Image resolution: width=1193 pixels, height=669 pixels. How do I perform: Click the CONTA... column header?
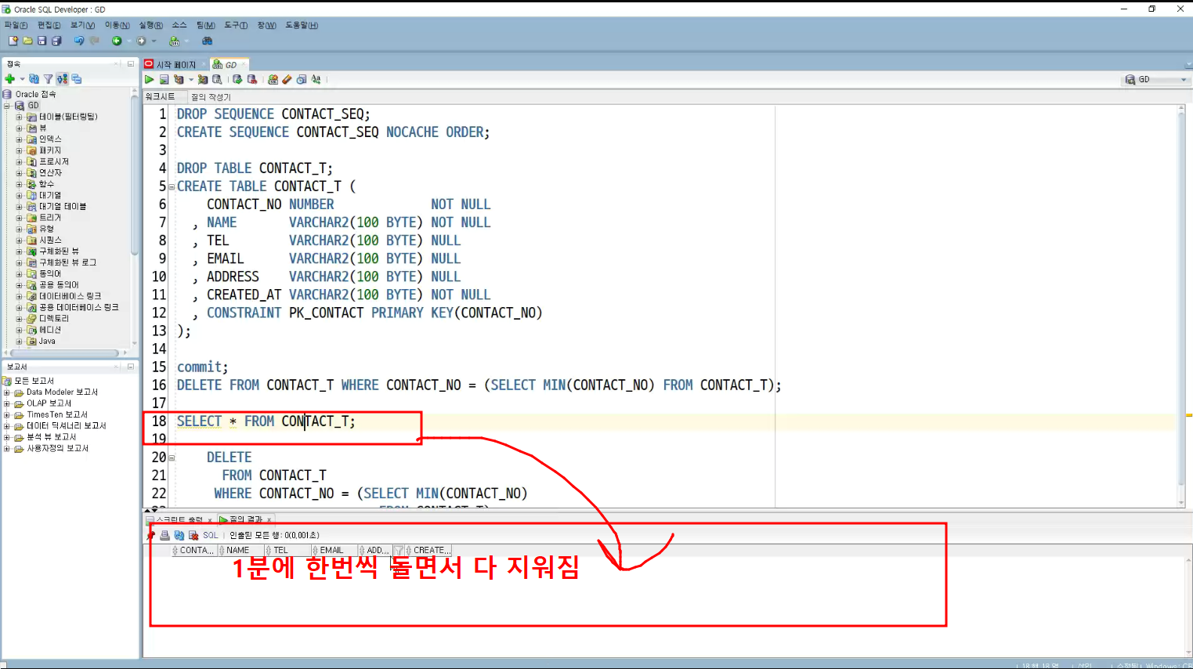[194, 551]
